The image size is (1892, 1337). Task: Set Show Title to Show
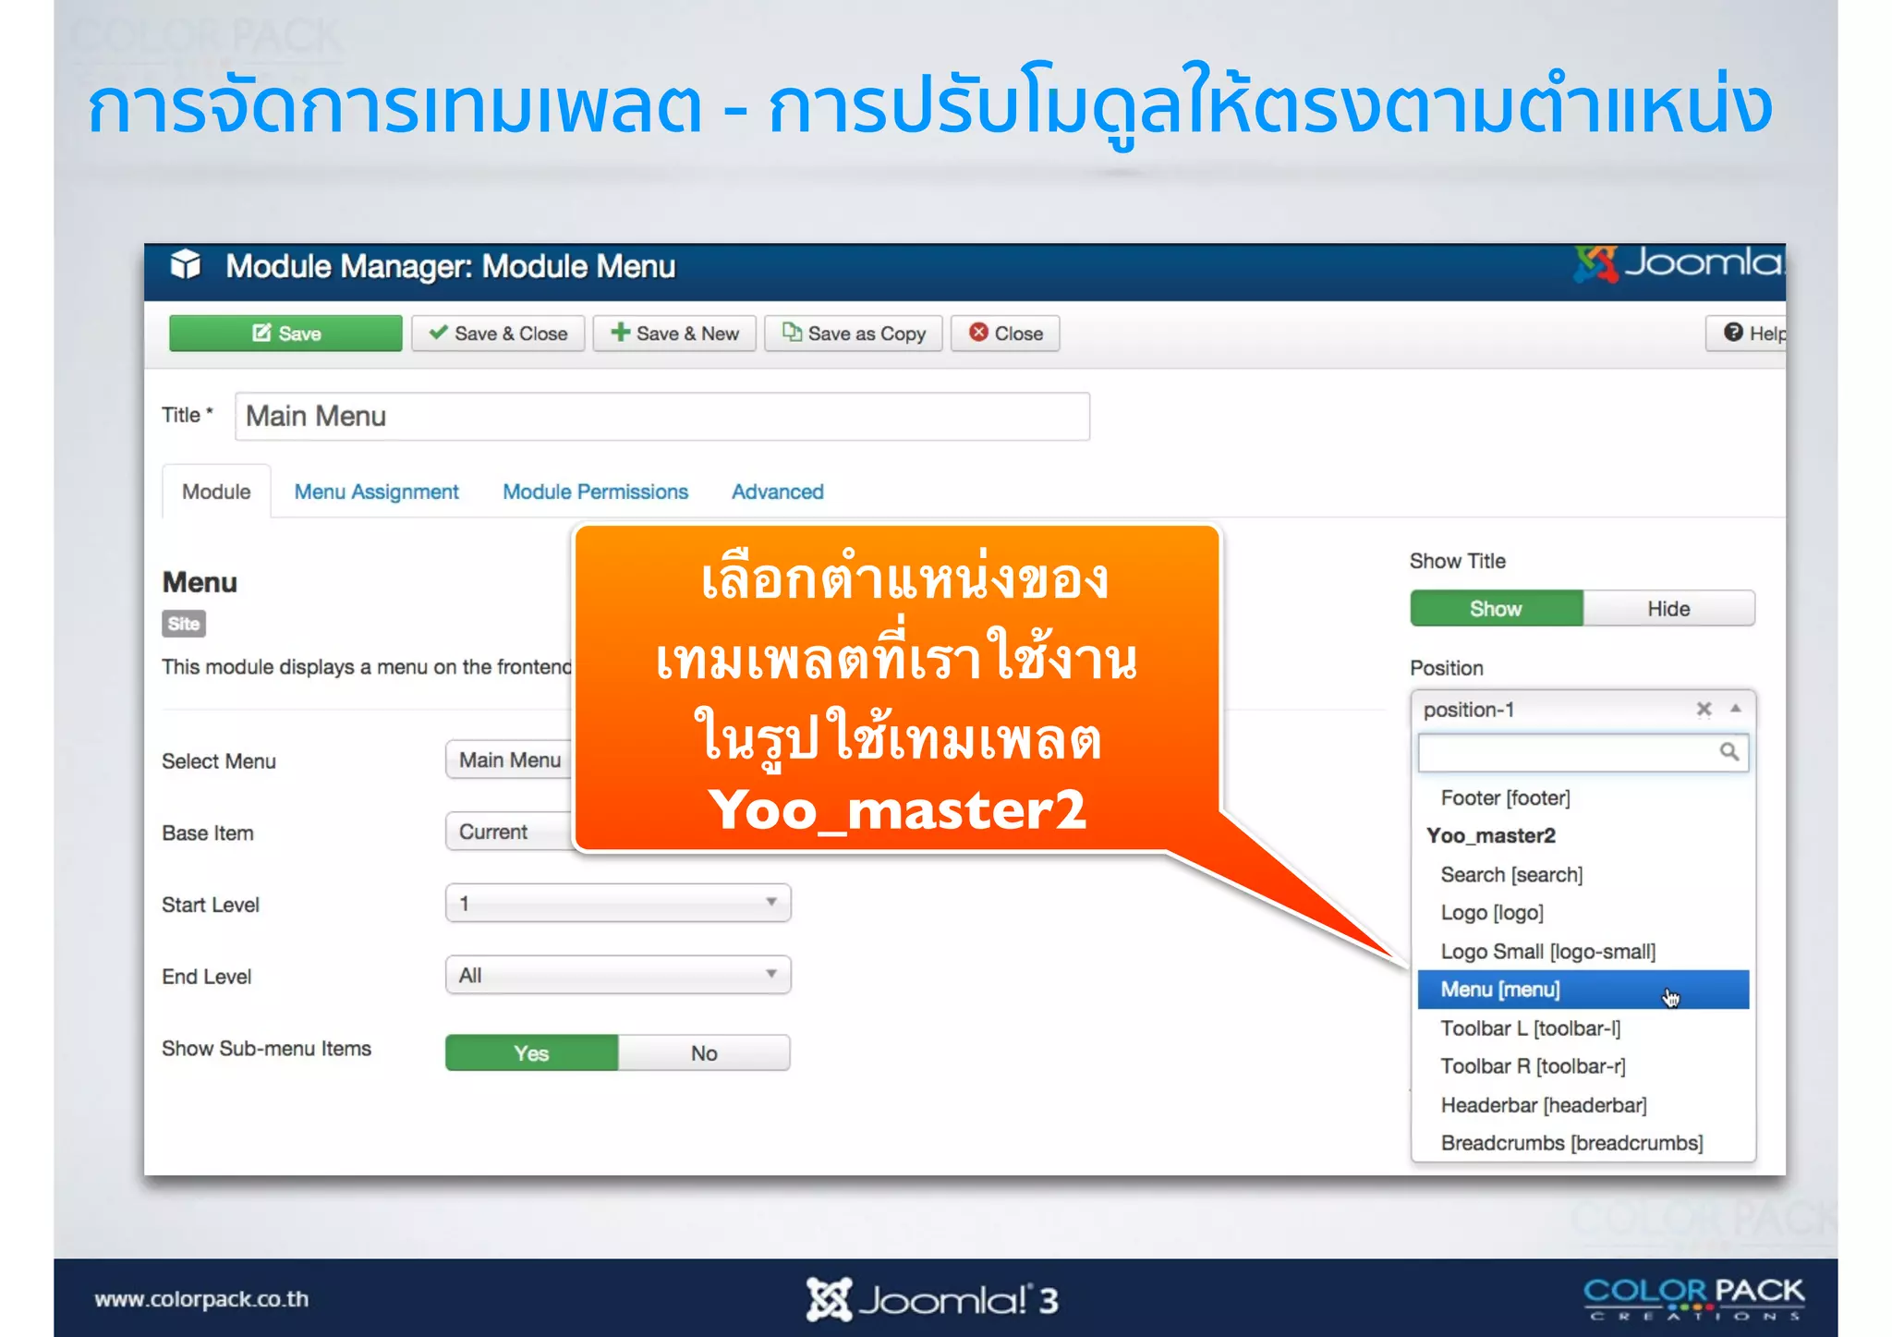coord(1497,609)
